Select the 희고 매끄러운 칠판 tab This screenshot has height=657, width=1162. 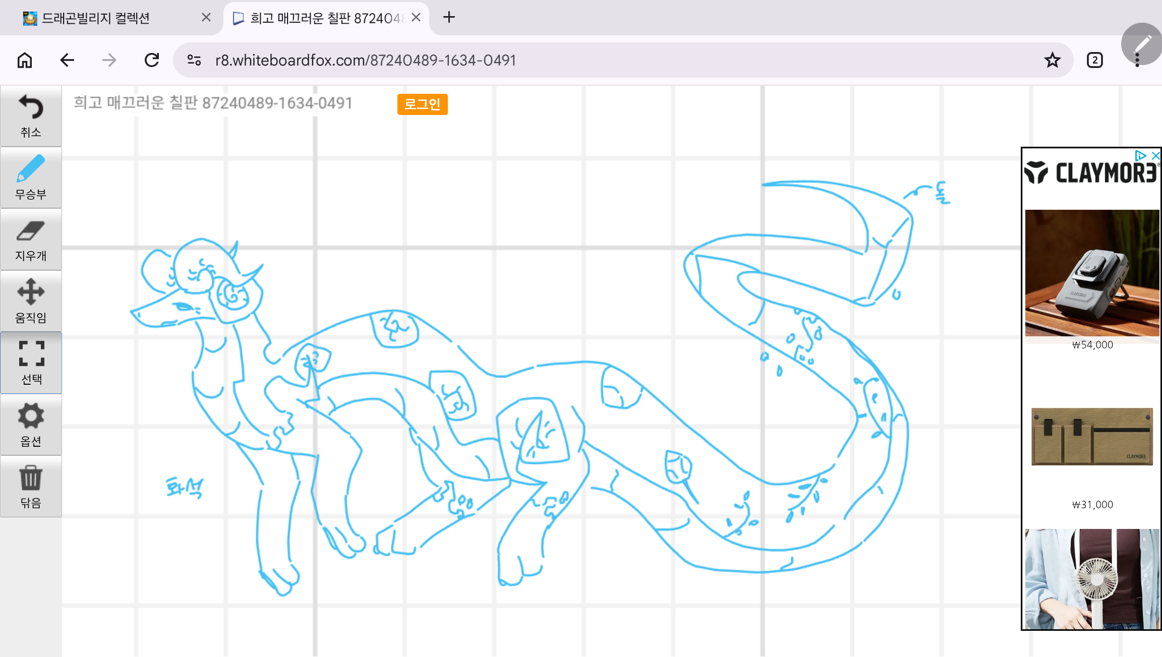click(326, 18)
